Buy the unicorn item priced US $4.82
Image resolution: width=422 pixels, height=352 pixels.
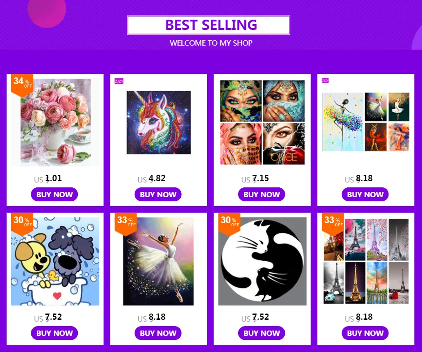(158, 195)
